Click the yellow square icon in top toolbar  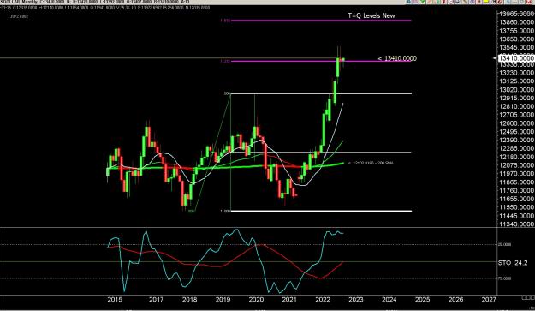pos(486,2)
